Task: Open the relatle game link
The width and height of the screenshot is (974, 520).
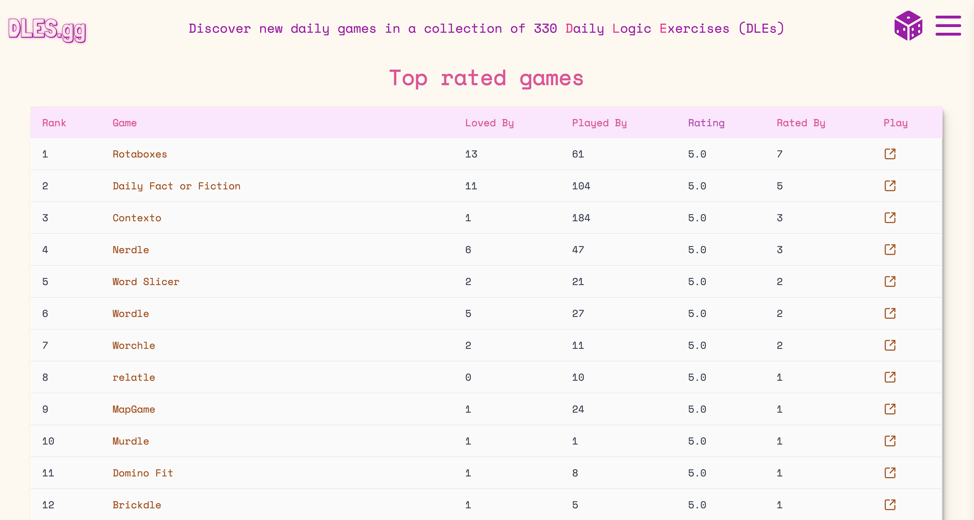Action: coord(134,378)
